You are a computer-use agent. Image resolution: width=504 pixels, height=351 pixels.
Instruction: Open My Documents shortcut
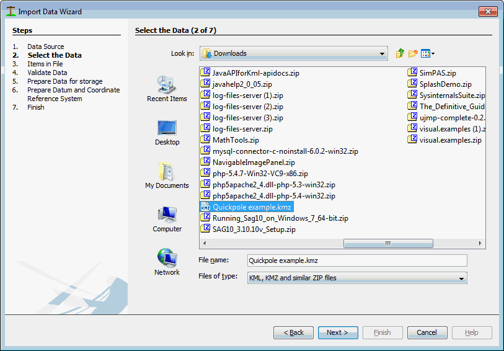[x=167, y=175]
